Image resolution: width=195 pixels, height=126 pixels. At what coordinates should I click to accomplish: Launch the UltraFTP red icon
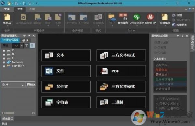pyautogui.click(x=150, y=17)
